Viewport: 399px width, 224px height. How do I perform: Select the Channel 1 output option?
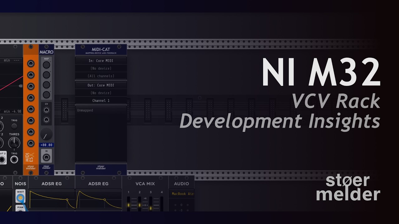[x=101, y=100]
